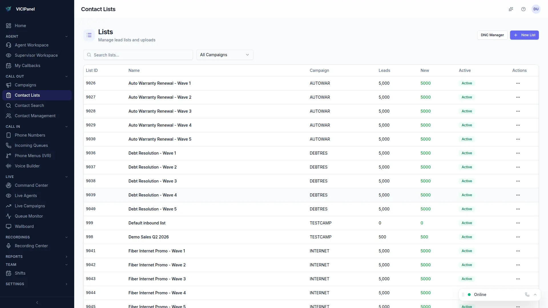Open the All Campaigns dropdown
This screenshot has width=548, height=308.
pyautogui.click(x=225, y=55)
